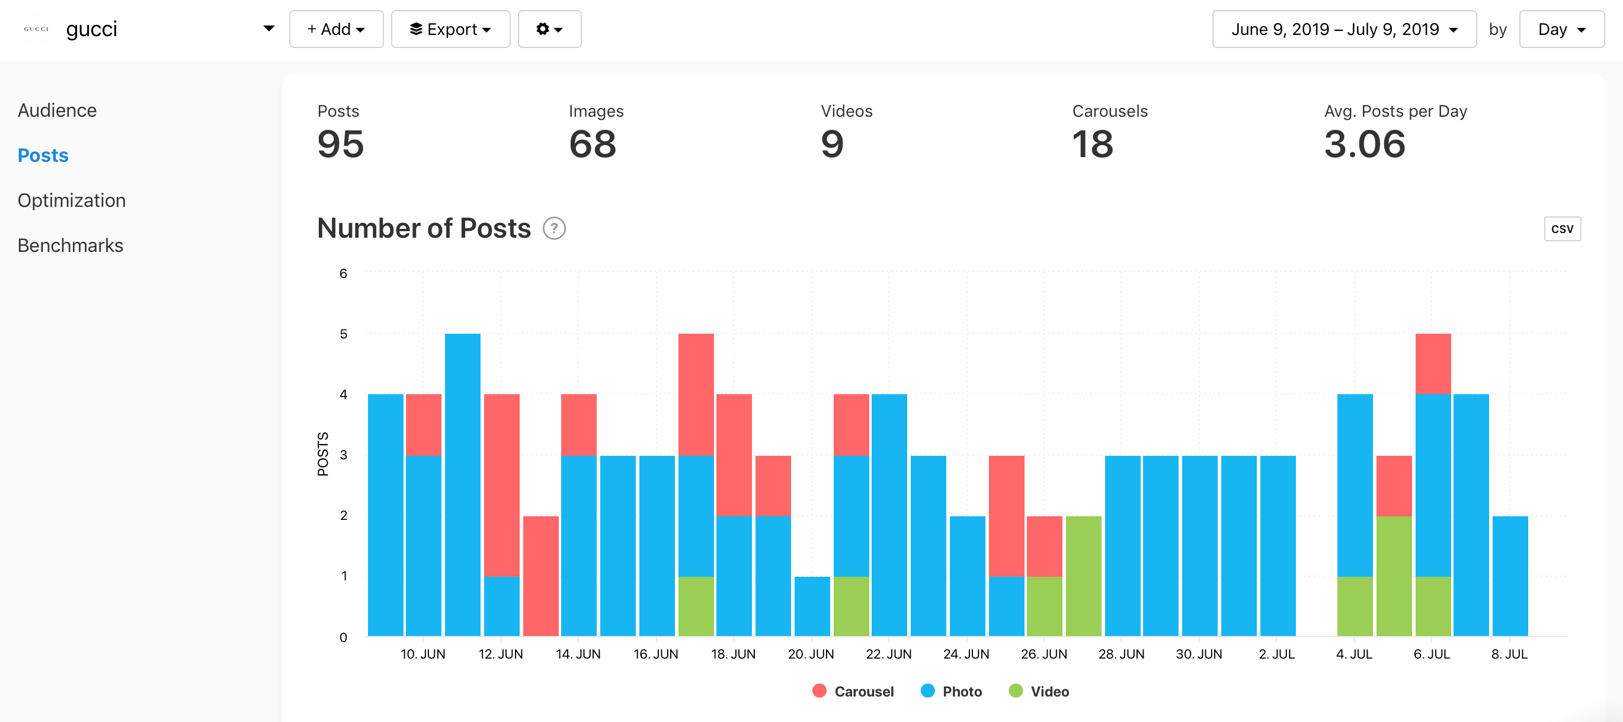Click the 14. JUN axis label
Viewport: 1623px width, 722px height.
point(578,654)
